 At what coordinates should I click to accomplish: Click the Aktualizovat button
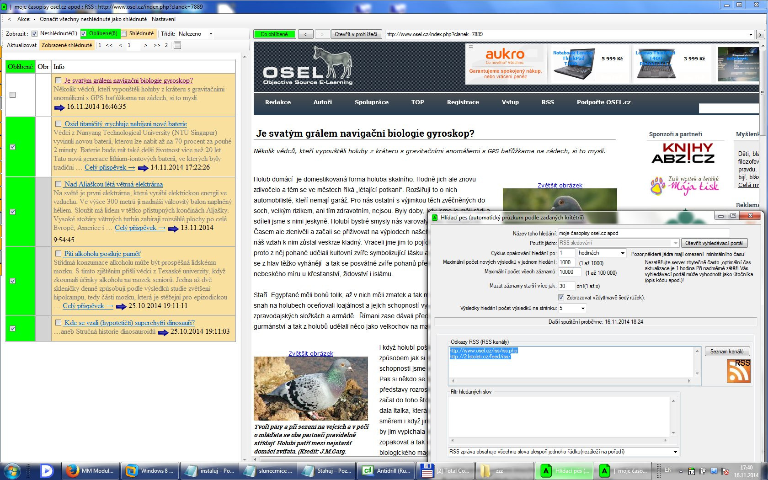pyautogui.click(x=21, y=45)
